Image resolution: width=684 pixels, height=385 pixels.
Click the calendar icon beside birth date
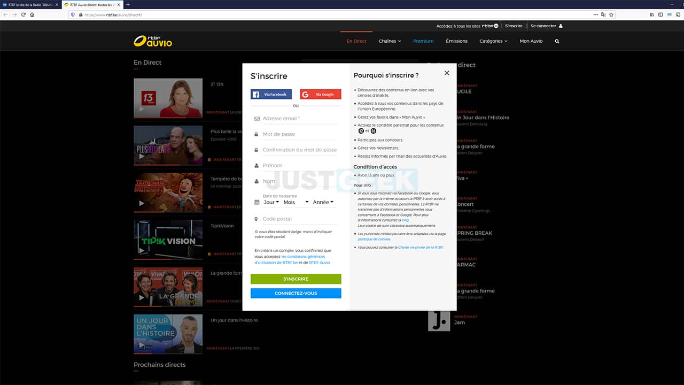(x=257, y=203)
